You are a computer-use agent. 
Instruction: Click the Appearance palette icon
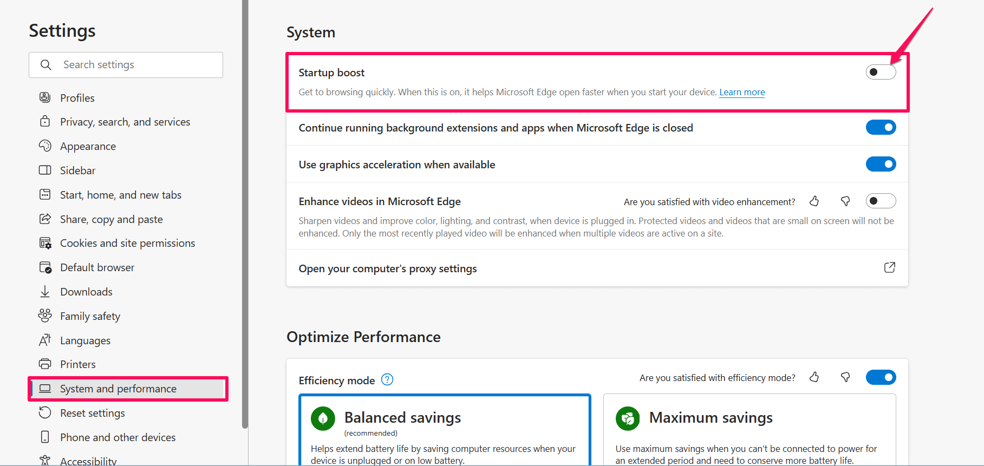(45, 146)
